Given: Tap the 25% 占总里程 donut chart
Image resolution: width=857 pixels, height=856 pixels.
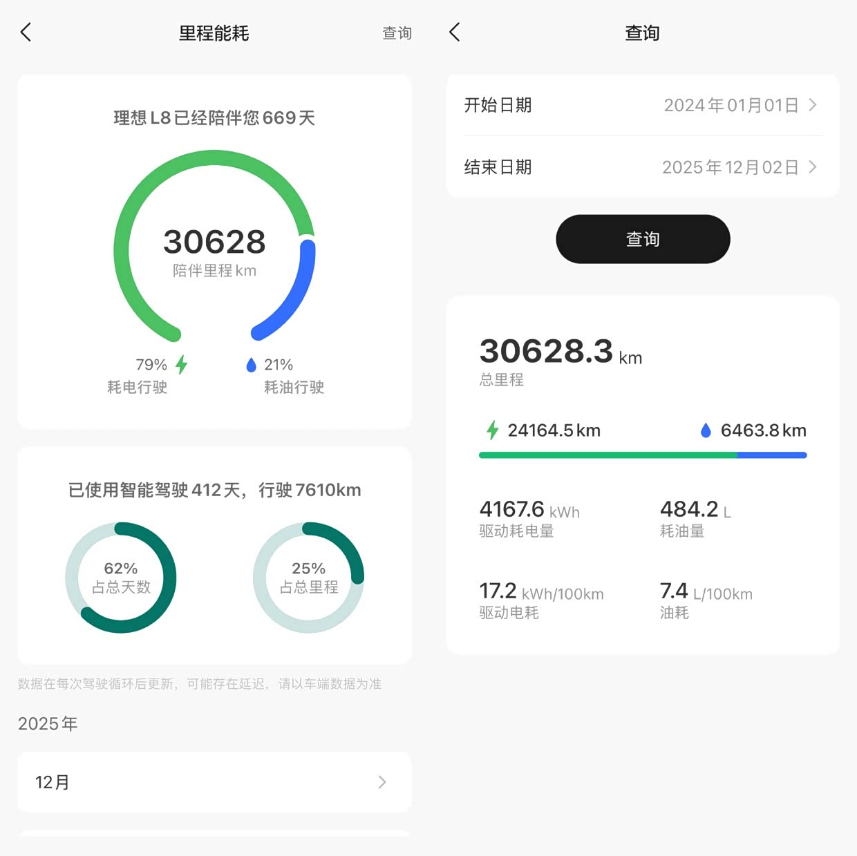Looking at the screenshot, I should point(308,578).
